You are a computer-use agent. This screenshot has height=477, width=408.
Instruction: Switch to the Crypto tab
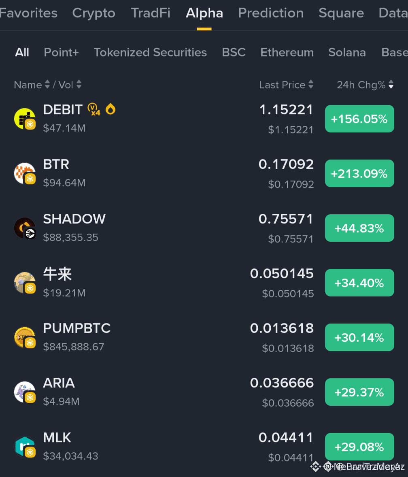click(x=93, y=13)
